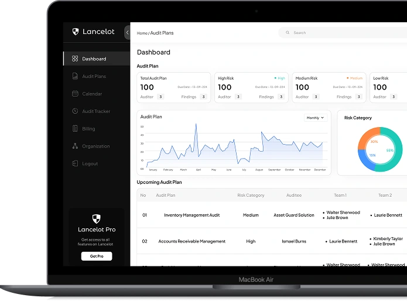Image resolution: width=407 pixels, height=301 pixels.
Task: Click the Get Pro button
Action: click(97, 256)
